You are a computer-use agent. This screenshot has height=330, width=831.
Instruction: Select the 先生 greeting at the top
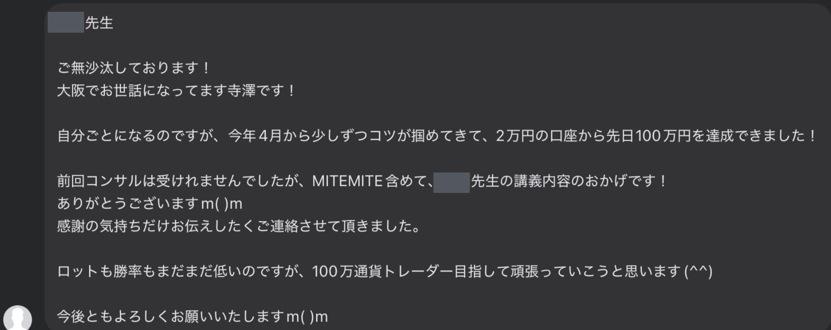tap(99, 23)
